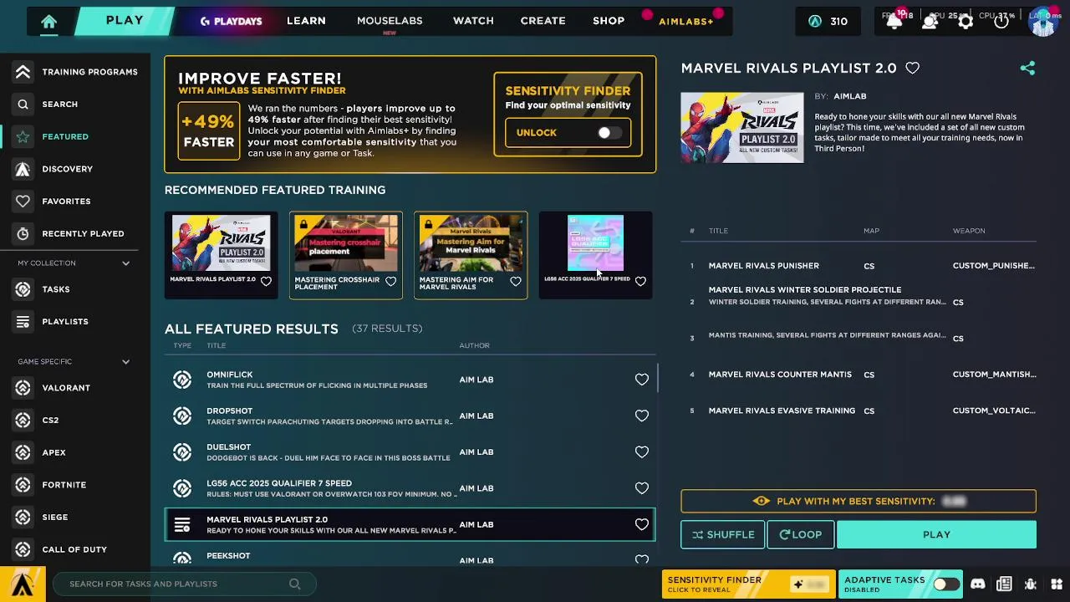Open Training Programs in sidebar

point(75,72)
